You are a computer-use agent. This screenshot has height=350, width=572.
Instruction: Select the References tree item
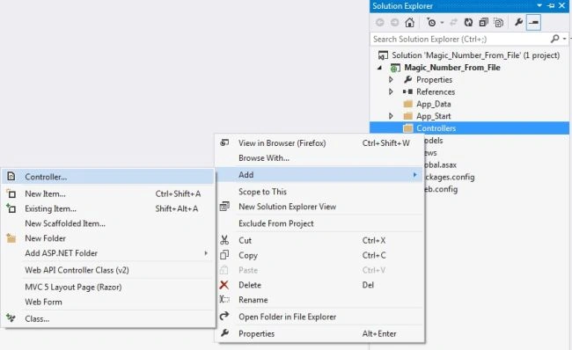coord(436,91)
